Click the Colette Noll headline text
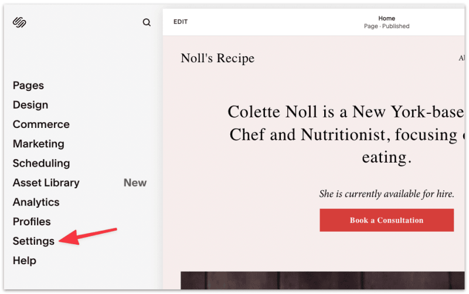 pos(346,134)
